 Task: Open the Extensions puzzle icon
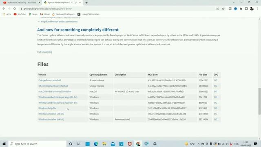tap(241, 9)
